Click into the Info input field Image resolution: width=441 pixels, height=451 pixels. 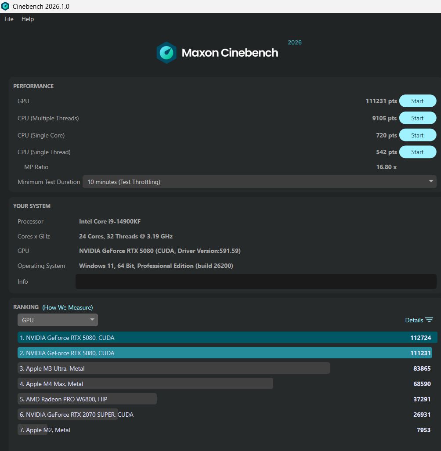tap(256, 281)
